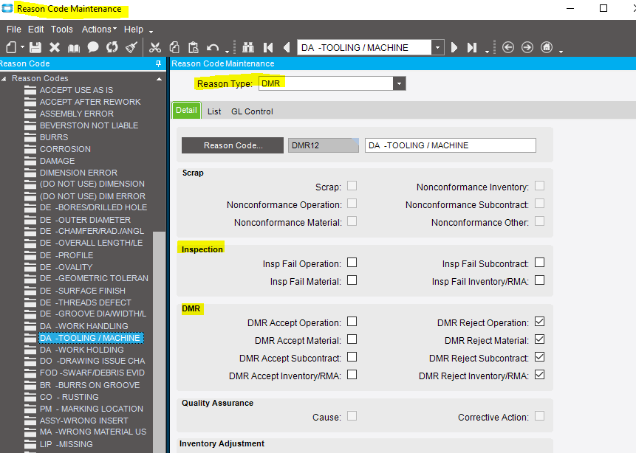Select the CO - RUSTING reason code
636x453 pixels.
pos(69,397)
